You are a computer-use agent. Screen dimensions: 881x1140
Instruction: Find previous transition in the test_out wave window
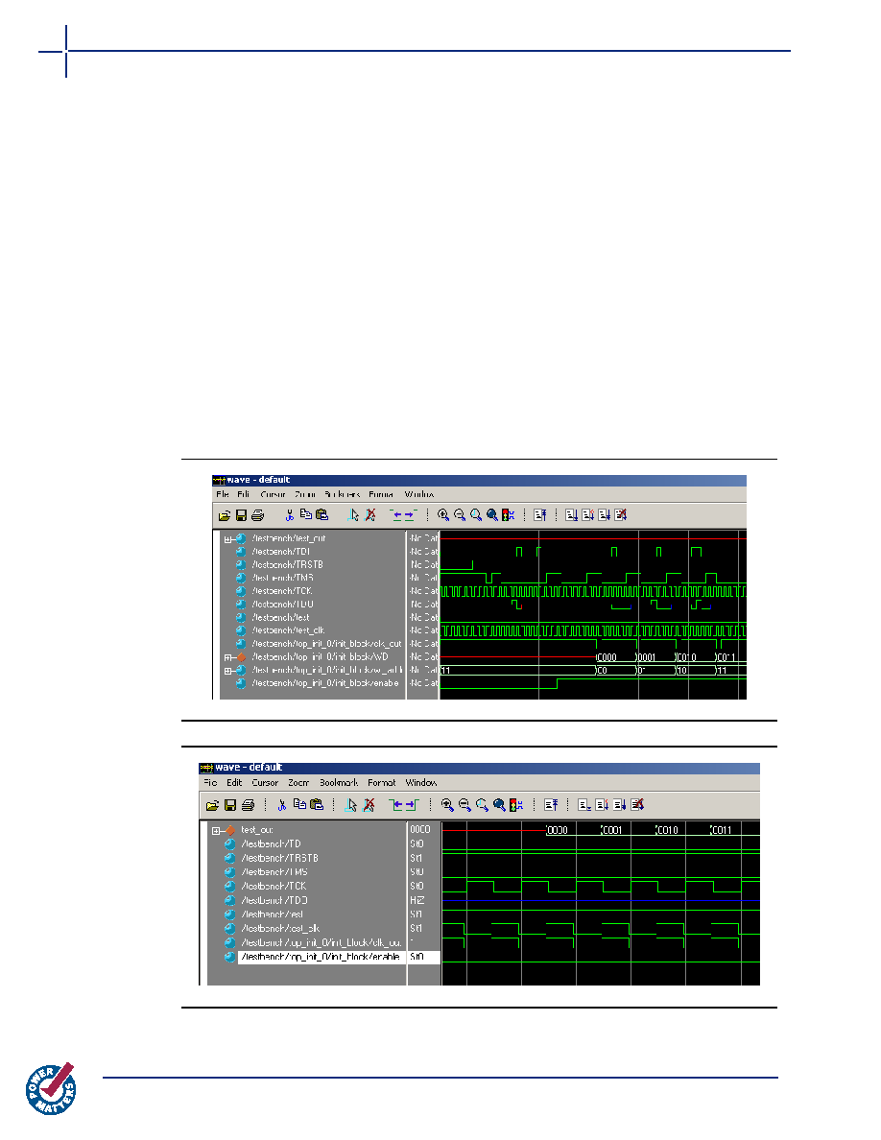point(396,805)
